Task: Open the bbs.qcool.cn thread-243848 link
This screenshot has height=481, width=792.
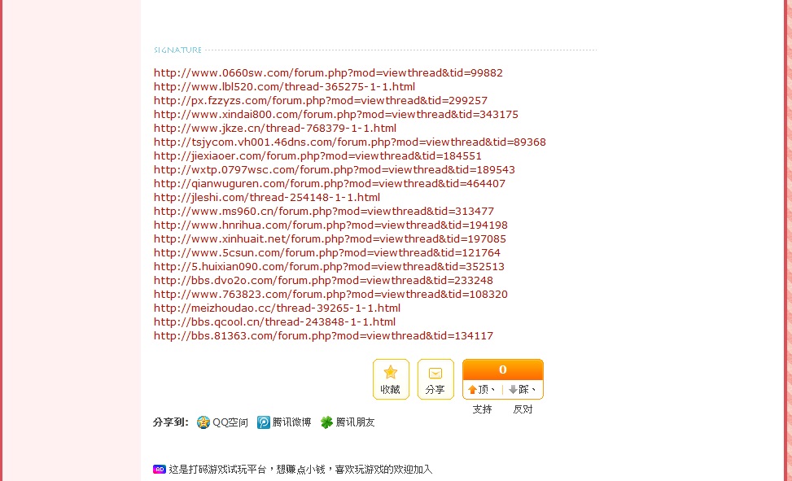Action: [x=274, y=322]
